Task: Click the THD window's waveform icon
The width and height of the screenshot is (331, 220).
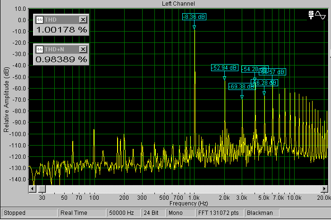Action: [40, 20]
